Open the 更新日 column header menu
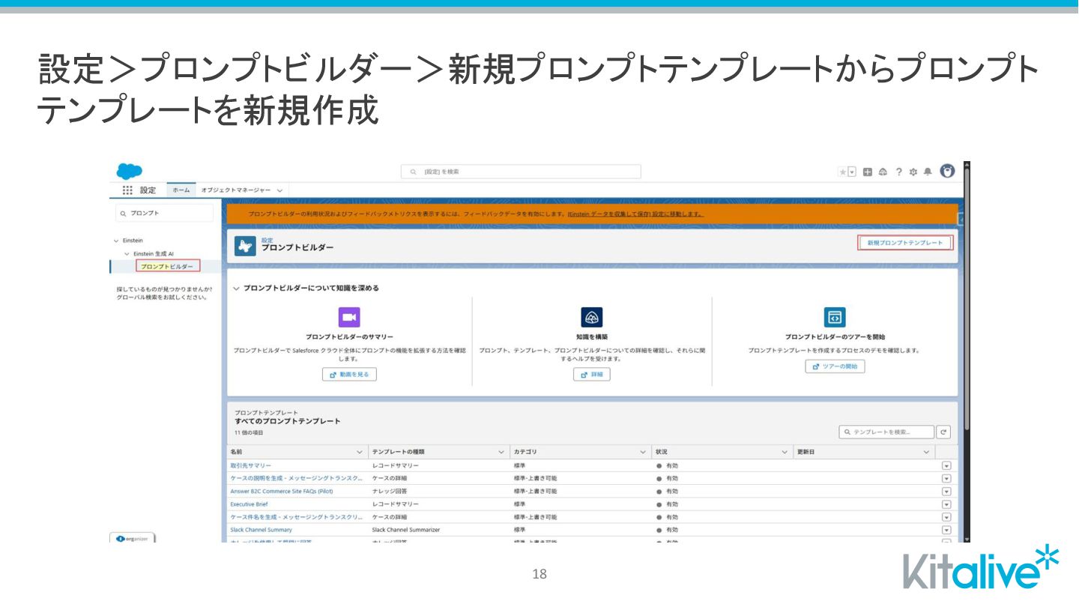Screen dimensions: 1079x607 point(926,452)
